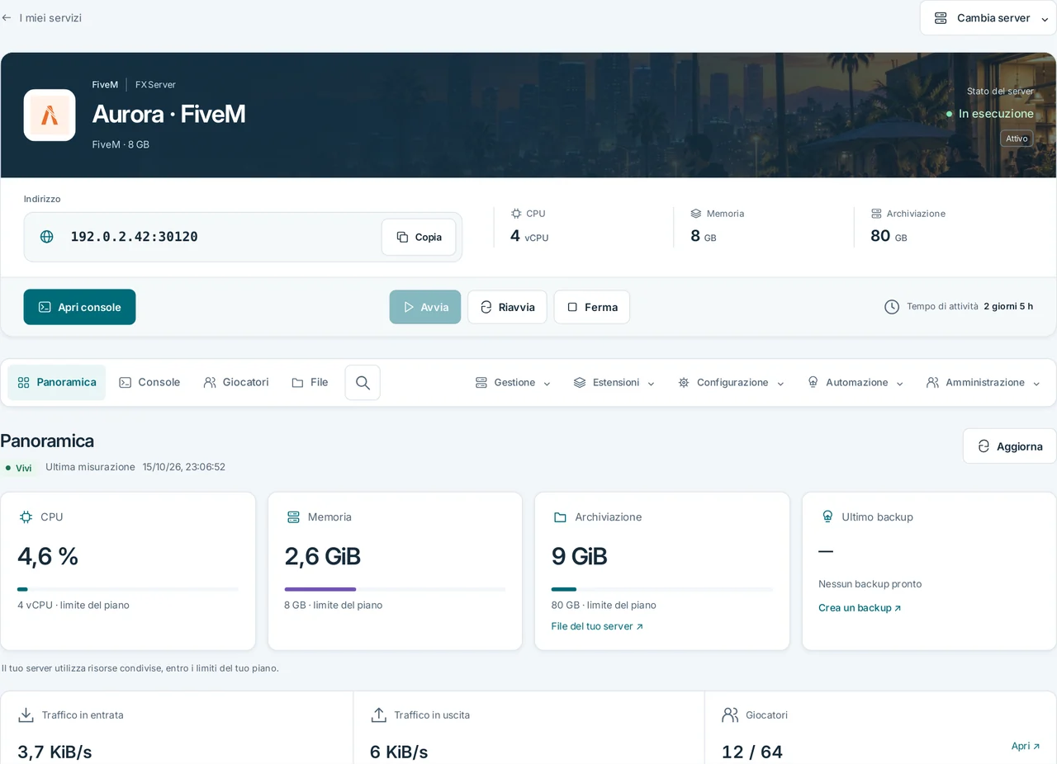Click the folder icon in the Archiviazione card

pos(560,517)
